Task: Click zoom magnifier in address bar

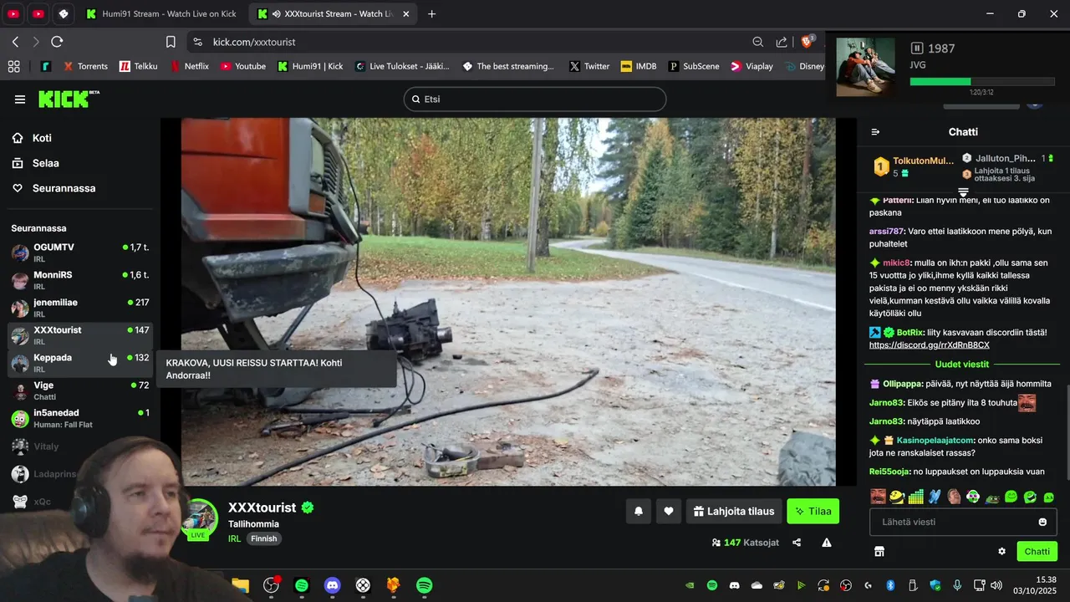Action: (757, 42)
